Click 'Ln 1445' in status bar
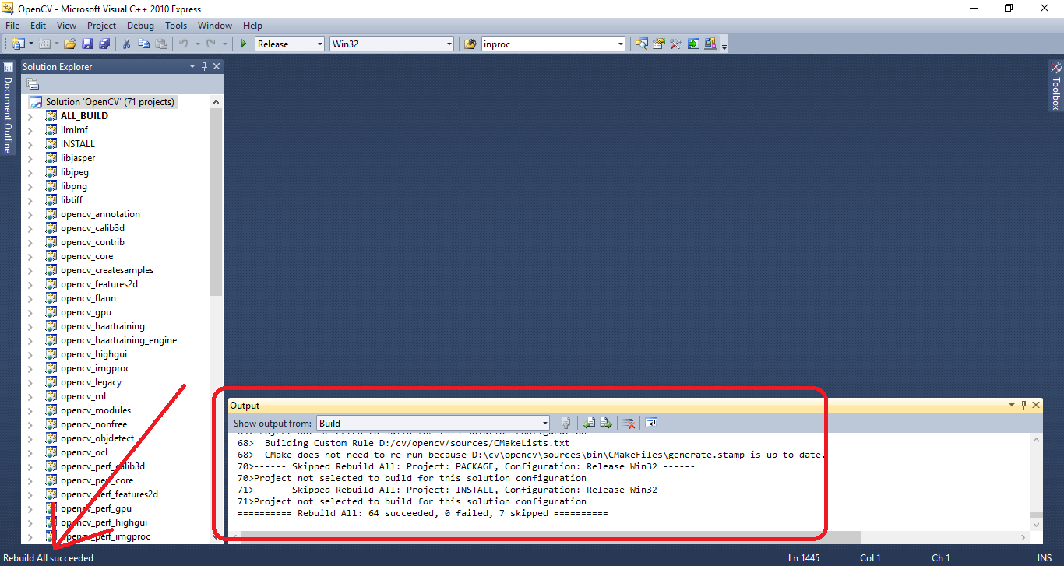The image size is (1064, 566). tap(804, 557)
